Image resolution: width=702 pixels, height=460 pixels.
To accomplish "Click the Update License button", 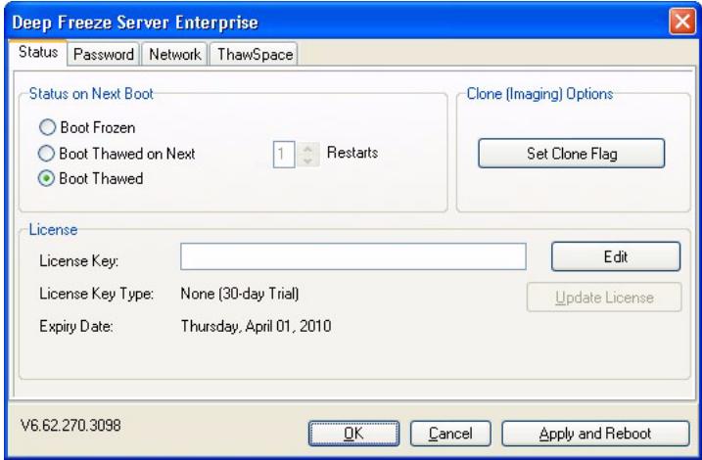I will (604, 298).
